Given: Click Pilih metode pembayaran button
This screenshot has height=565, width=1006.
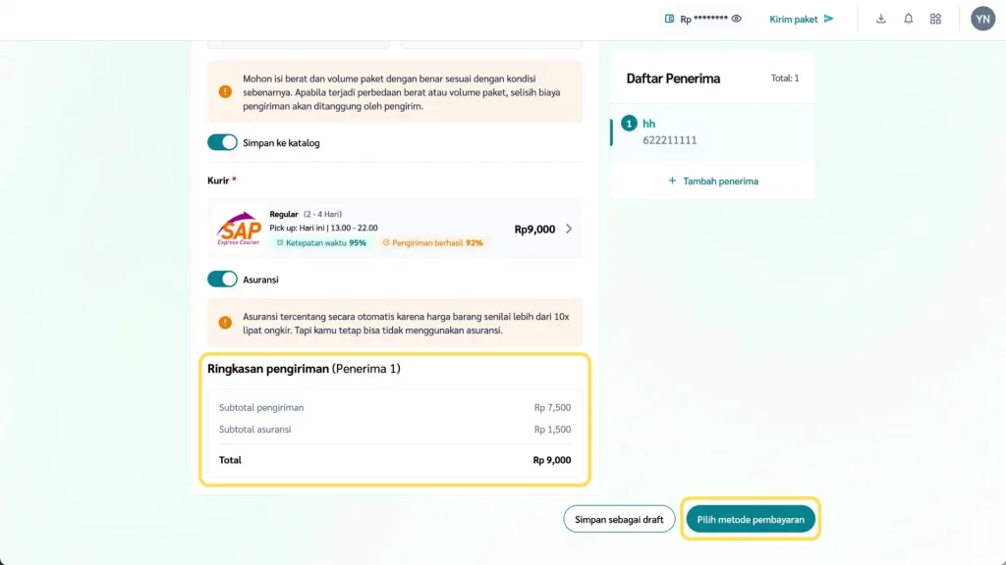Looking at the screenshot, I should coord(751,519).
